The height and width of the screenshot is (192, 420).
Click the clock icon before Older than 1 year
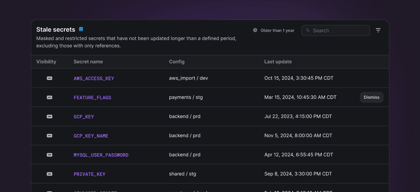click(x=255, y=30)
